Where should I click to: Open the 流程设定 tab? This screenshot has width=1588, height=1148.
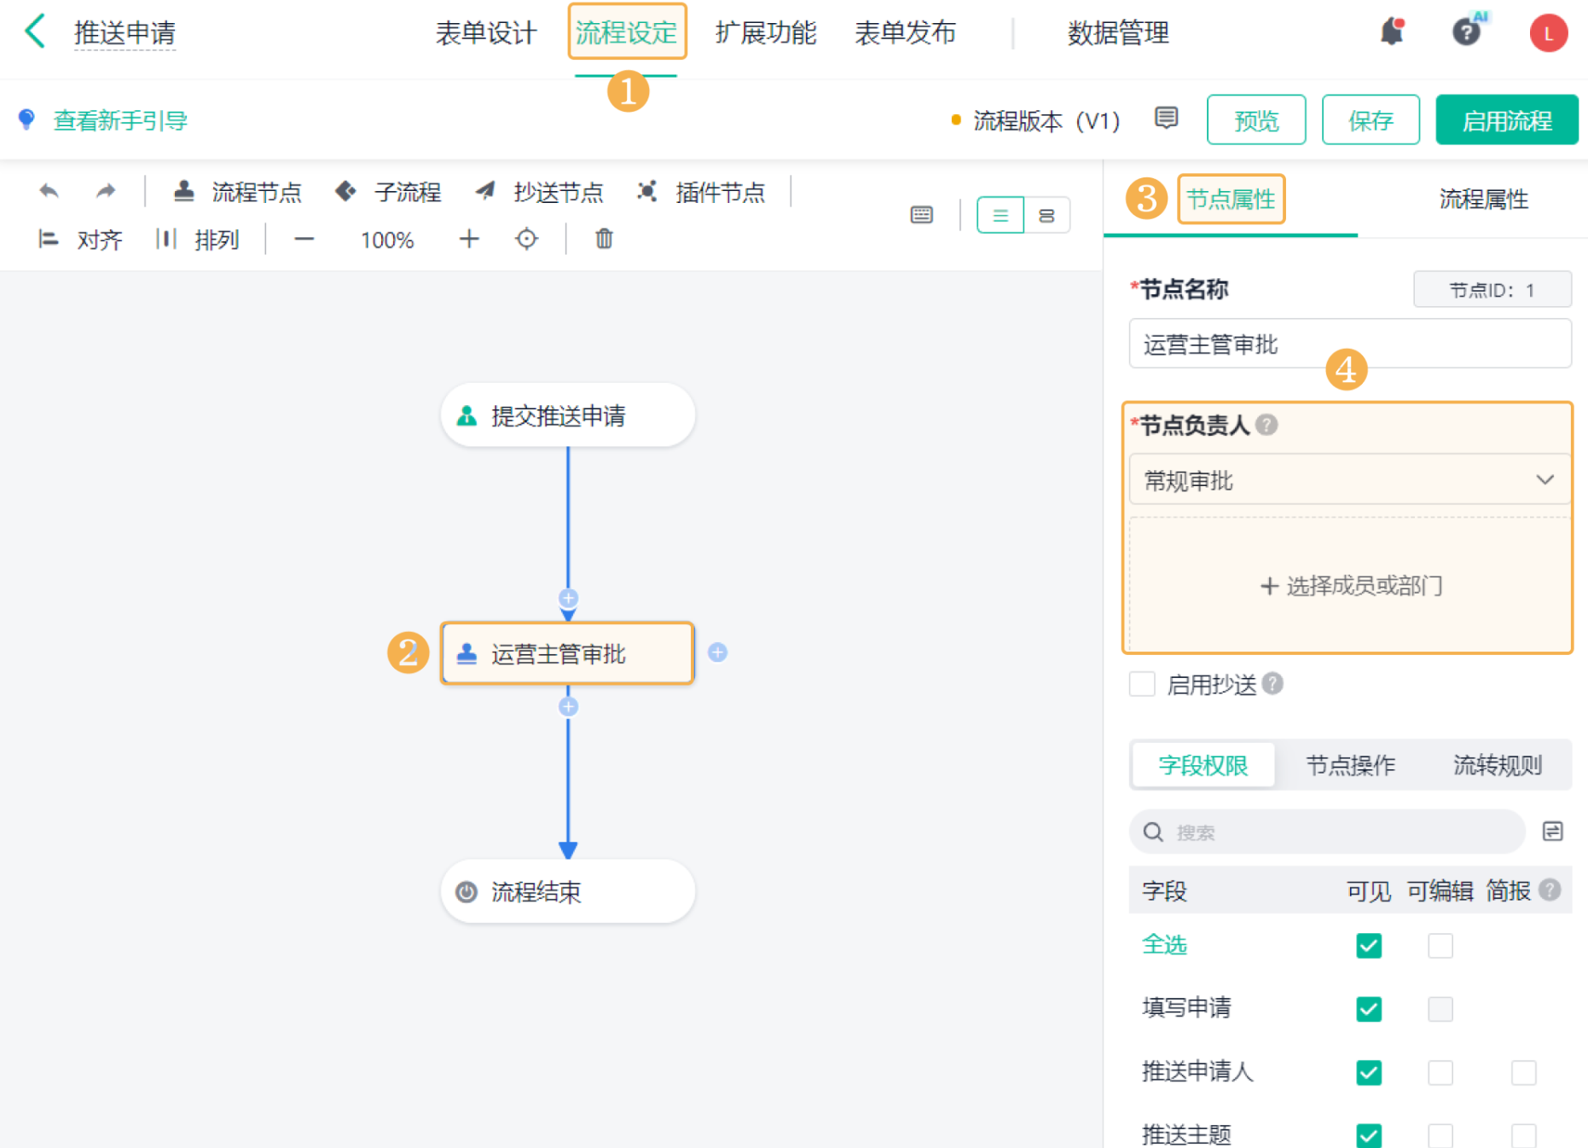pos(627,32)
